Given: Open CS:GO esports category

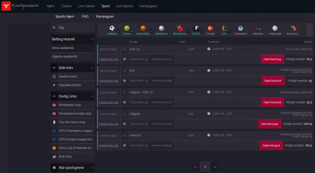Looking at the screenshot, I should click(196, 28).
